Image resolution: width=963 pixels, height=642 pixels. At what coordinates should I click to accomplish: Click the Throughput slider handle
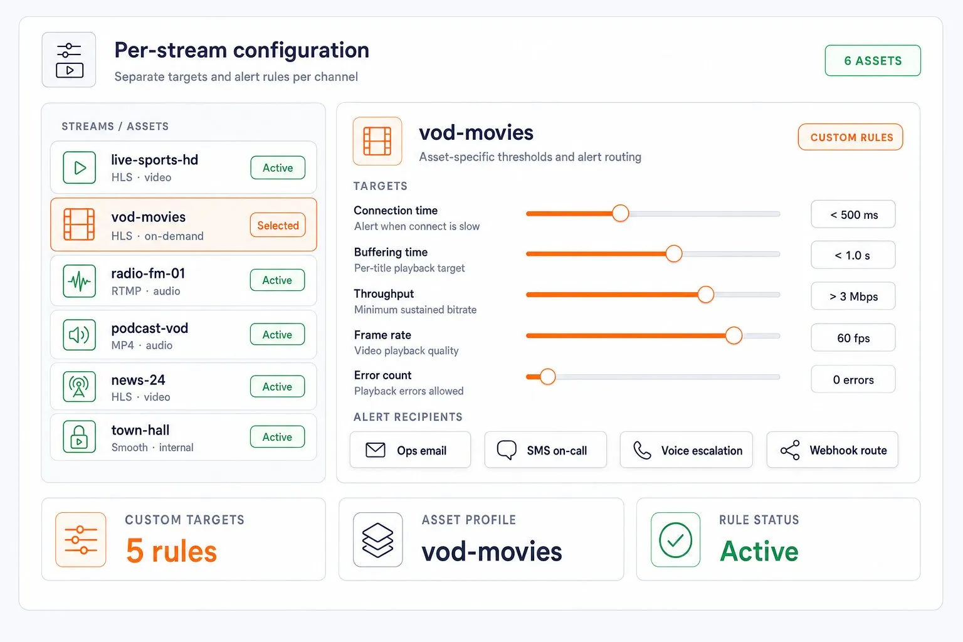pyautogui.click(x=705, y=294)
